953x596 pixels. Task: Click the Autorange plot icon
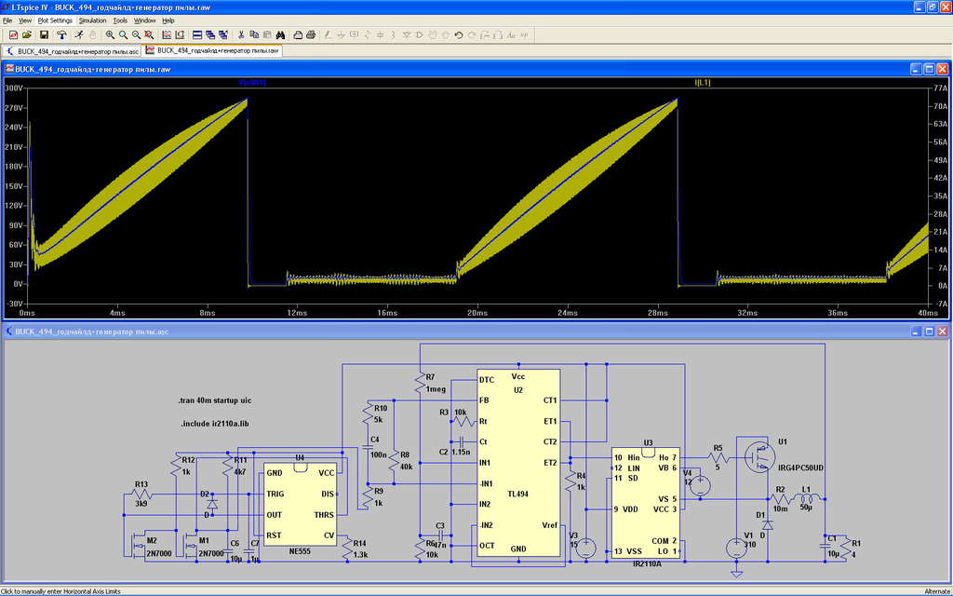point(166,34)
